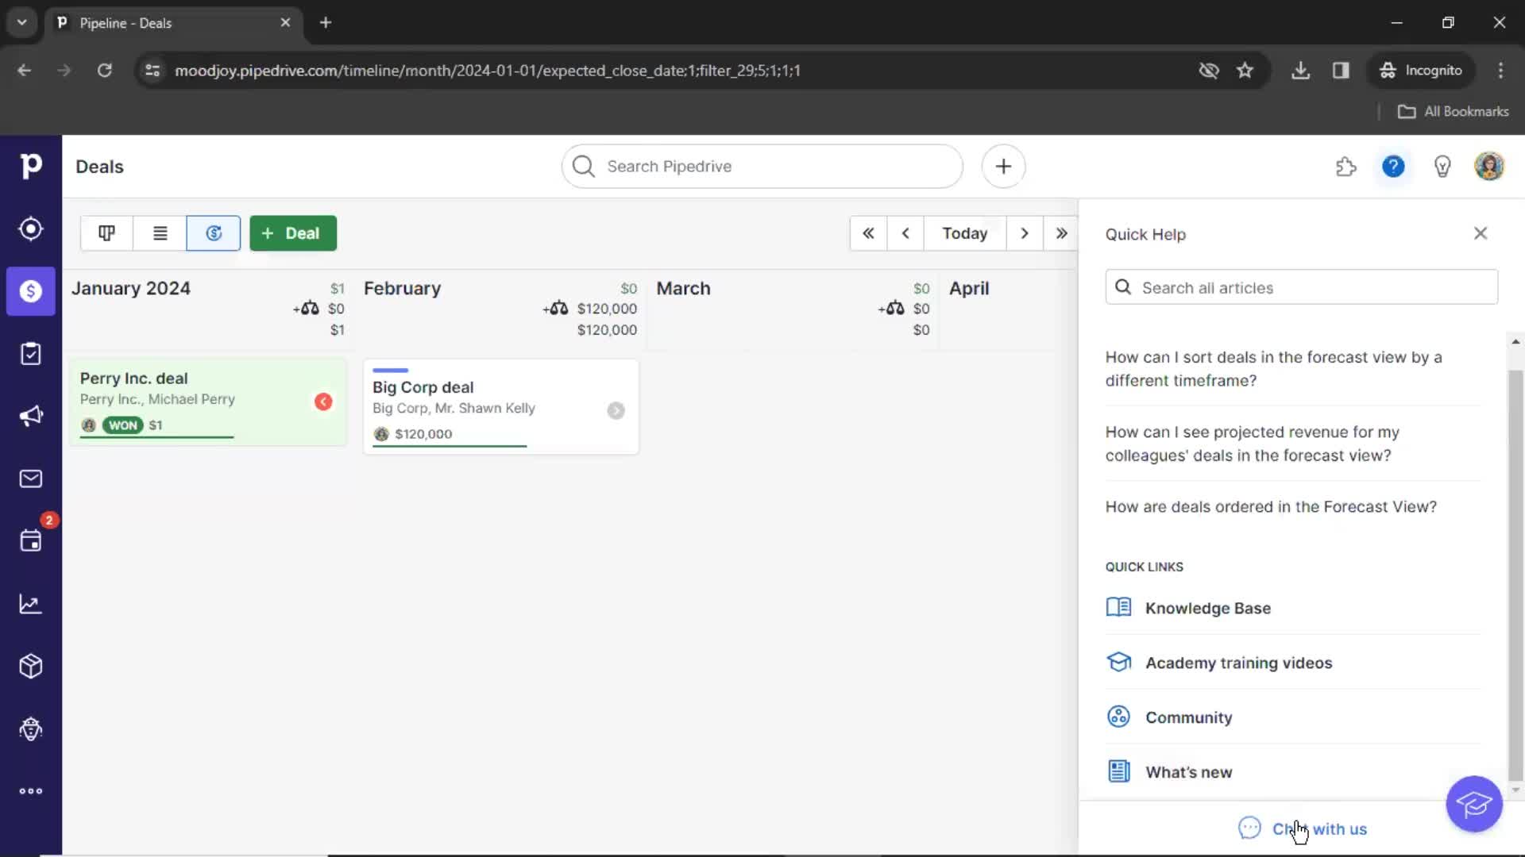Expand the forward double-arrow timeline control
The height and width of the screenshot is (857, 1525).
point(1061,233)
